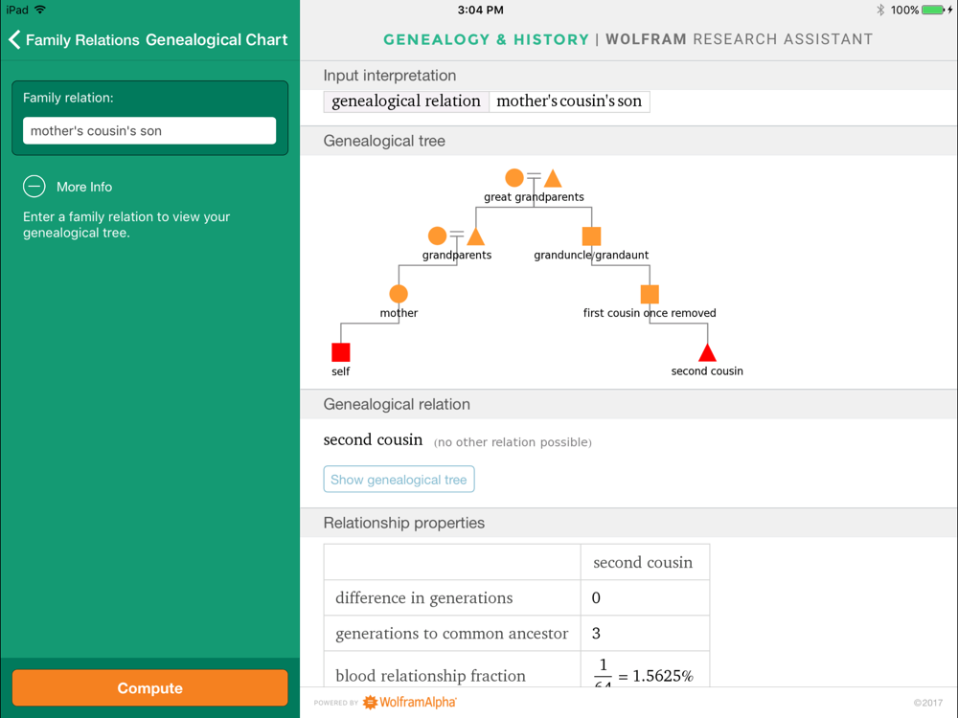Go back to Family Relations
The height and width of the screenshot is (718, 958).
tap(74, 39)
